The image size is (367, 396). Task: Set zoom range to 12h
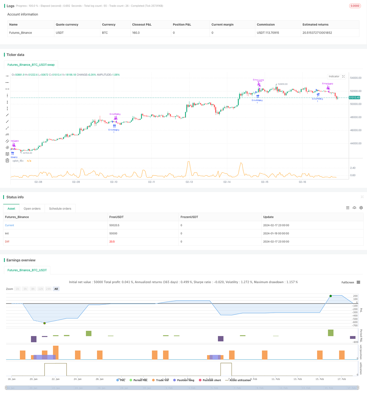[x=41, y=289]
